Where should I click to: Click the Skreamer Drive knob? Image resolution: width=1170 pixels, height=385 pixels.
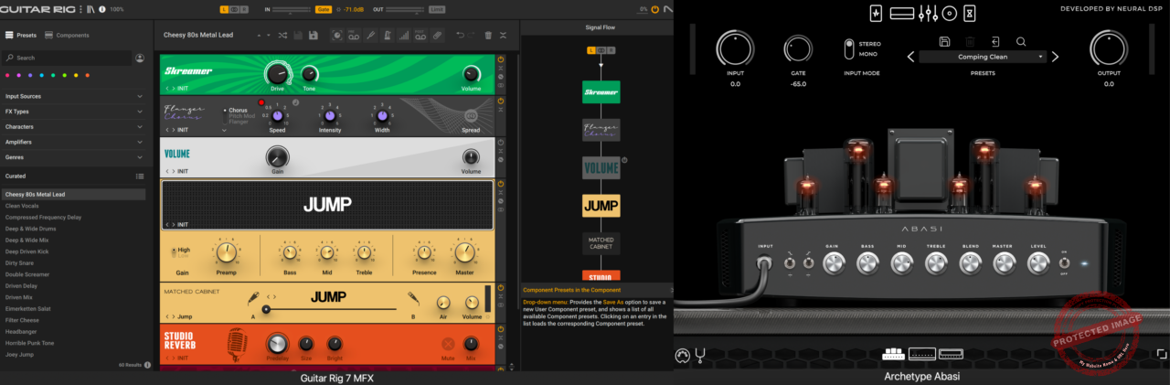click(277, 73)
